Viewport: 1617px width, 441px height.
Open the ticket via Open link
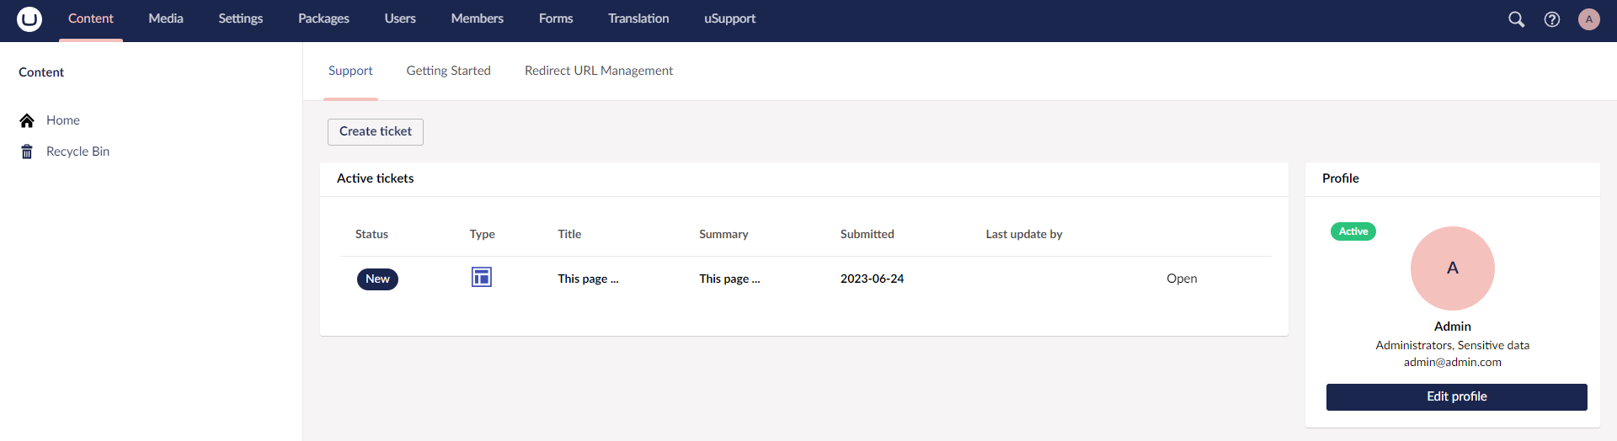1182,279
